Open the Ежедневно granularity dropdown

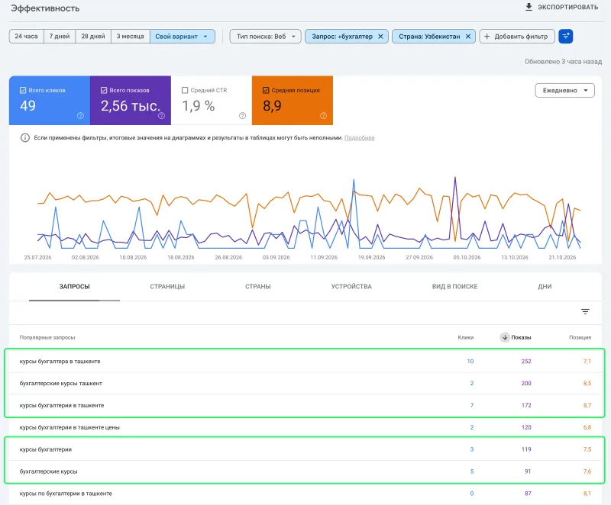(x=564, y=90)
